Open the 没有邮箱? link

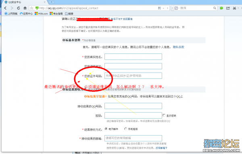coord(161,148)
